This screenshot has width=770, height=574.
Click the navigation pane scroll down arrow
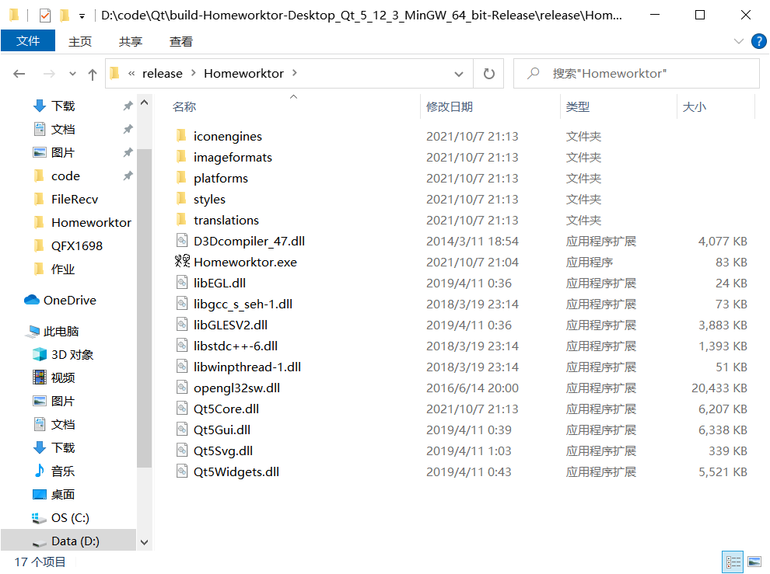[145, 542]
